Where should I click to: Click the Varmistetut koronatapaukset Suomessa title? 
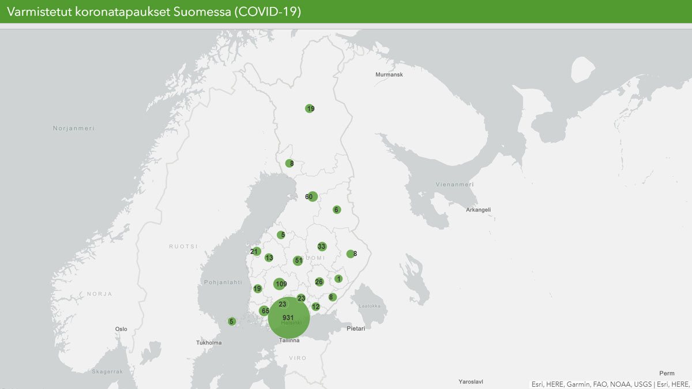(x=154, y=12)
